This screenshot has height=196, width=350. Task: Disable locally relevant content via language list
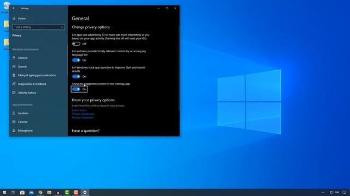pyautogui.click(x=76, y=60)
